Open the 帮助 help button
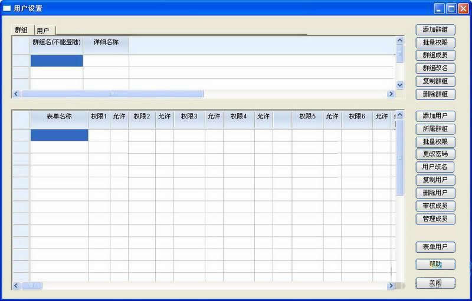Image resolution: width=472 pixels, height=301 pixels. 435,264
